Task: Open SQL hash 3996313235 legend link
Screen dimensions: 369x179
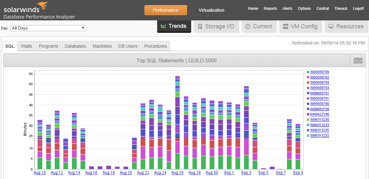Action: tap(319, 130)
